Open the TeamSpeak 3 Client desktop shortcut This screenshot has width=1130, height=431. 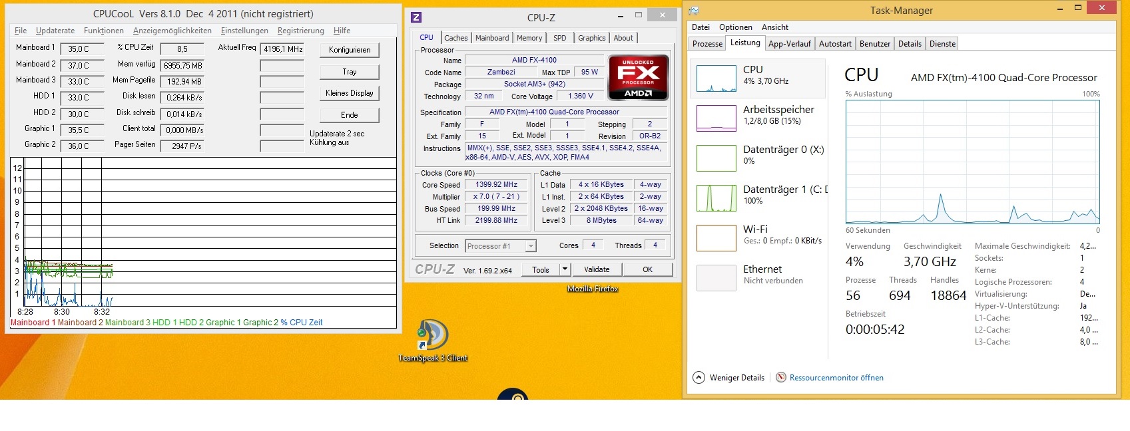tap(433, 341)
